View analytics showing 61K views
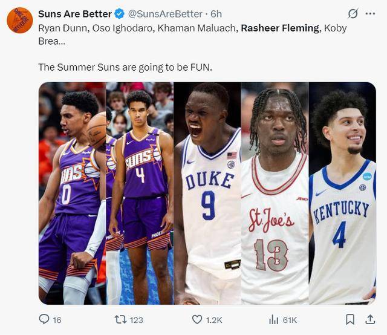The image size is (387, 335). click(273, 319)
